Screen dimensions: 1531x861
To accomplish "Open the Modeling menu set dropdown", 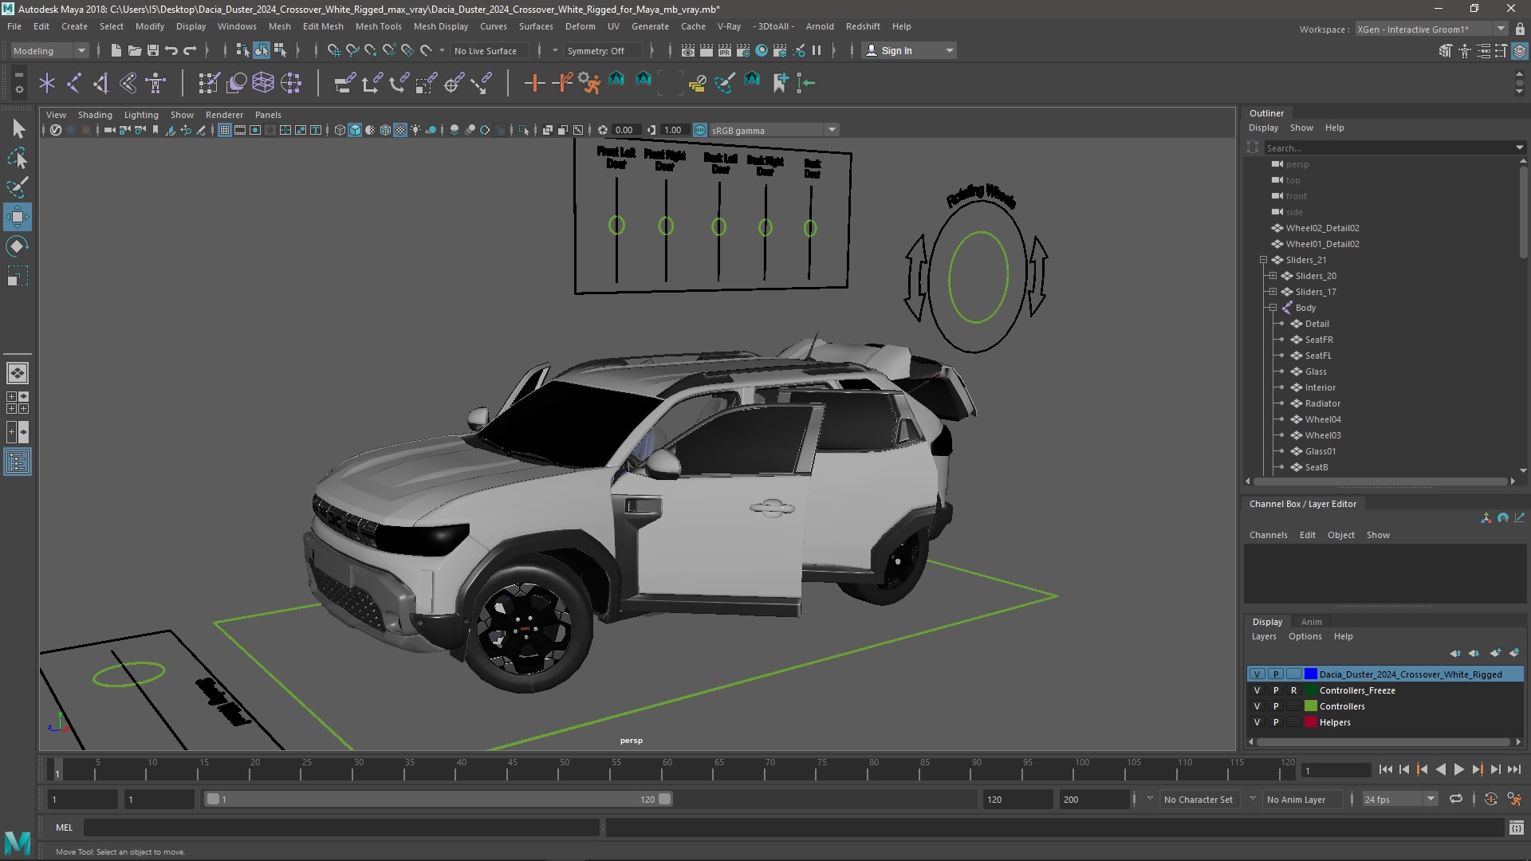I will pyautogui.click(x=49, y=50).
